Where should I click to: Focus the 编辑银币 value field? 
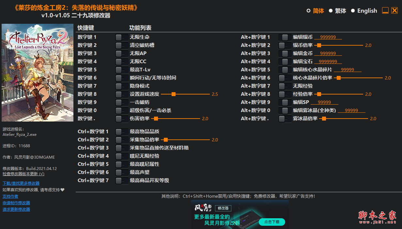[328, 37]
